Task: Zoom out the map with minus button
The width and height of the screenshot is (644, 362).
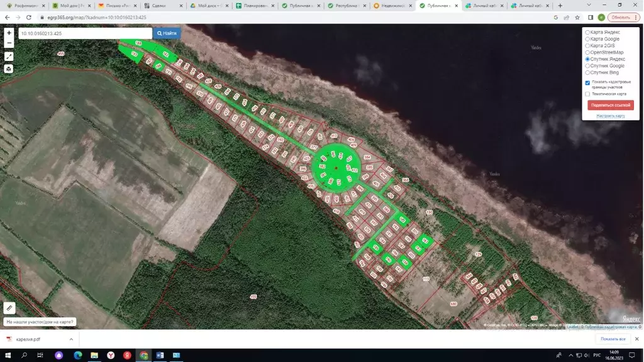Action: pos(9,43)
